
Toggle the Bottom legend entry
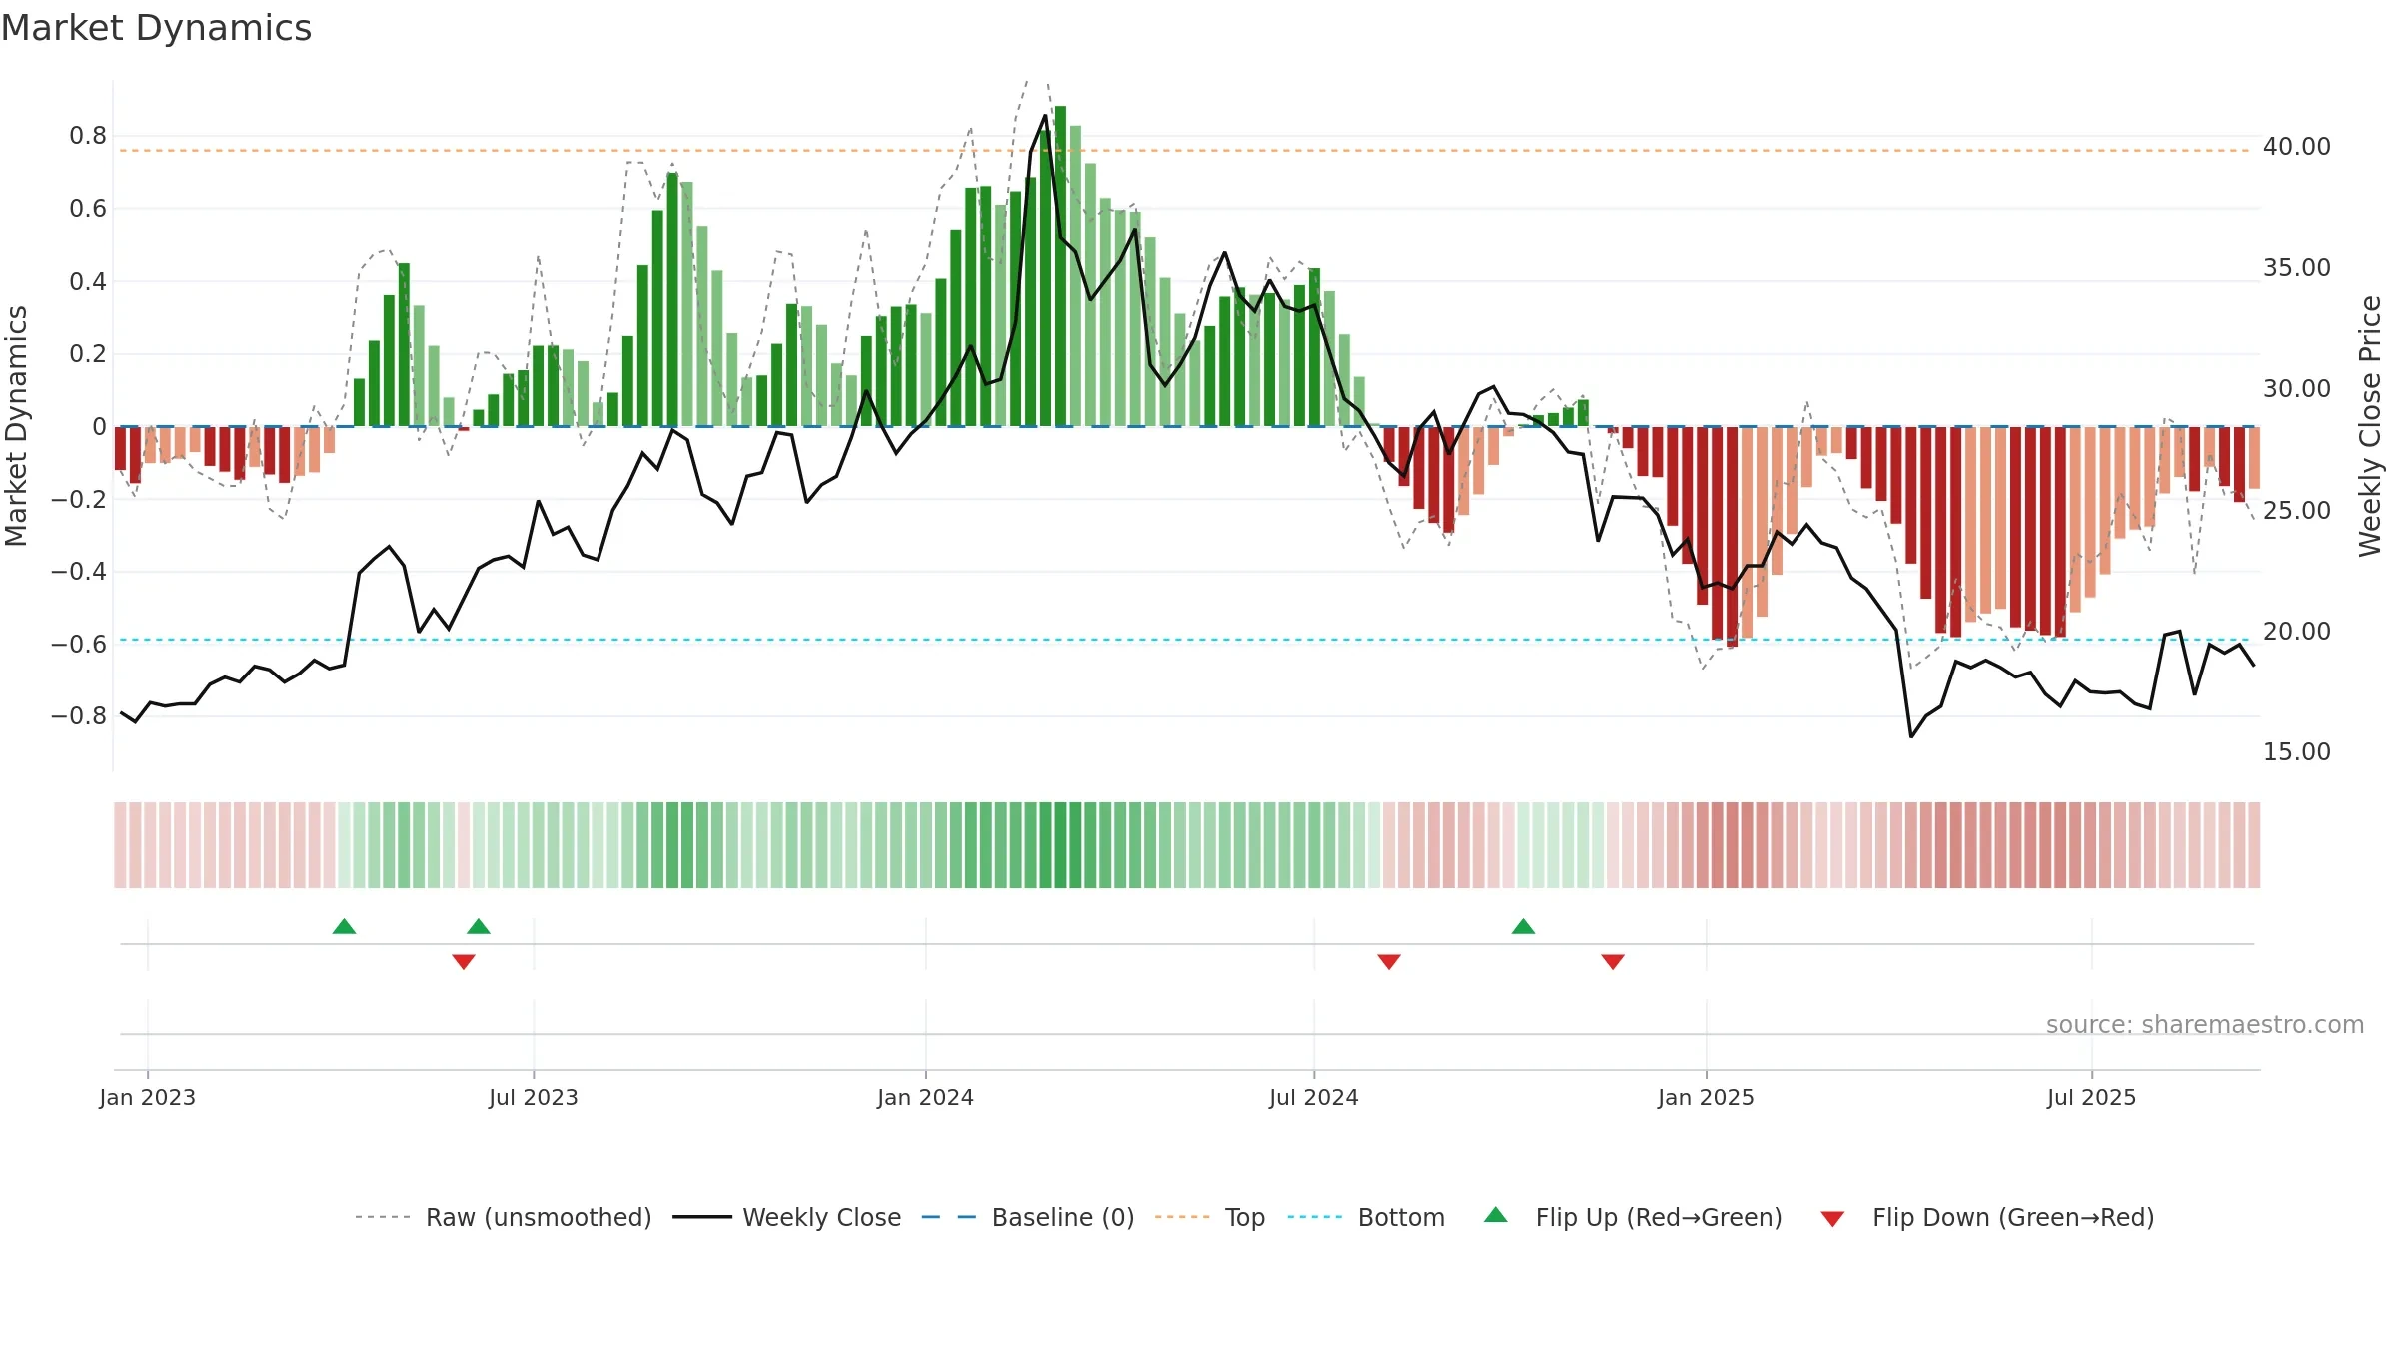[1366, 1217]
